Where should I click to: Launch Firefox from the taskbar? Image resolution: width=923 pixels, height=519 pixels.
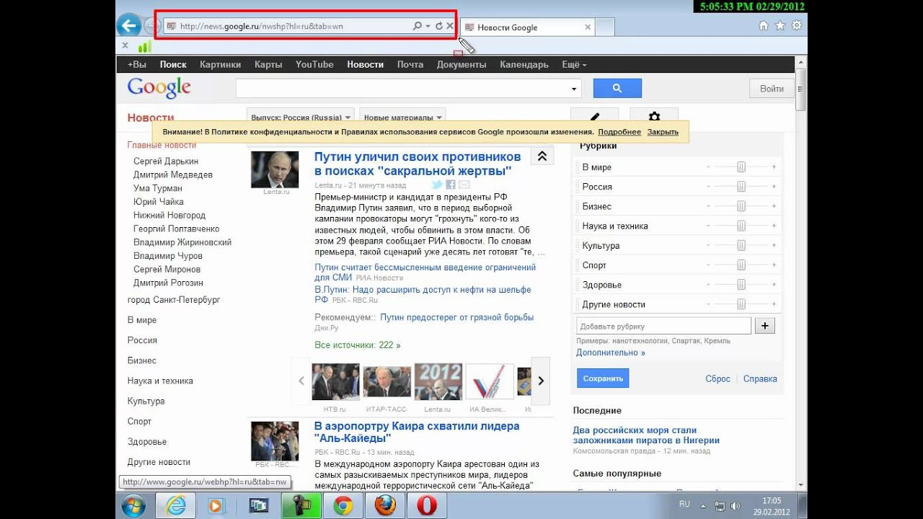click(386, 506)
